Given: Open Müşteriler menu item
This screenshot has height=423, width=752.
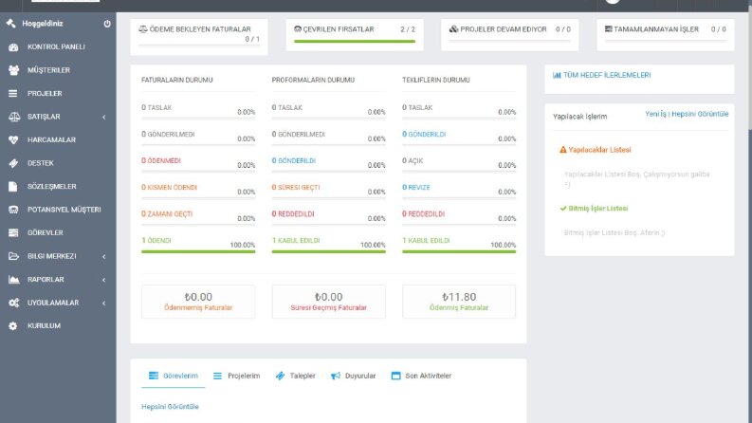Looking at the screenshot, I should [58, 70].
